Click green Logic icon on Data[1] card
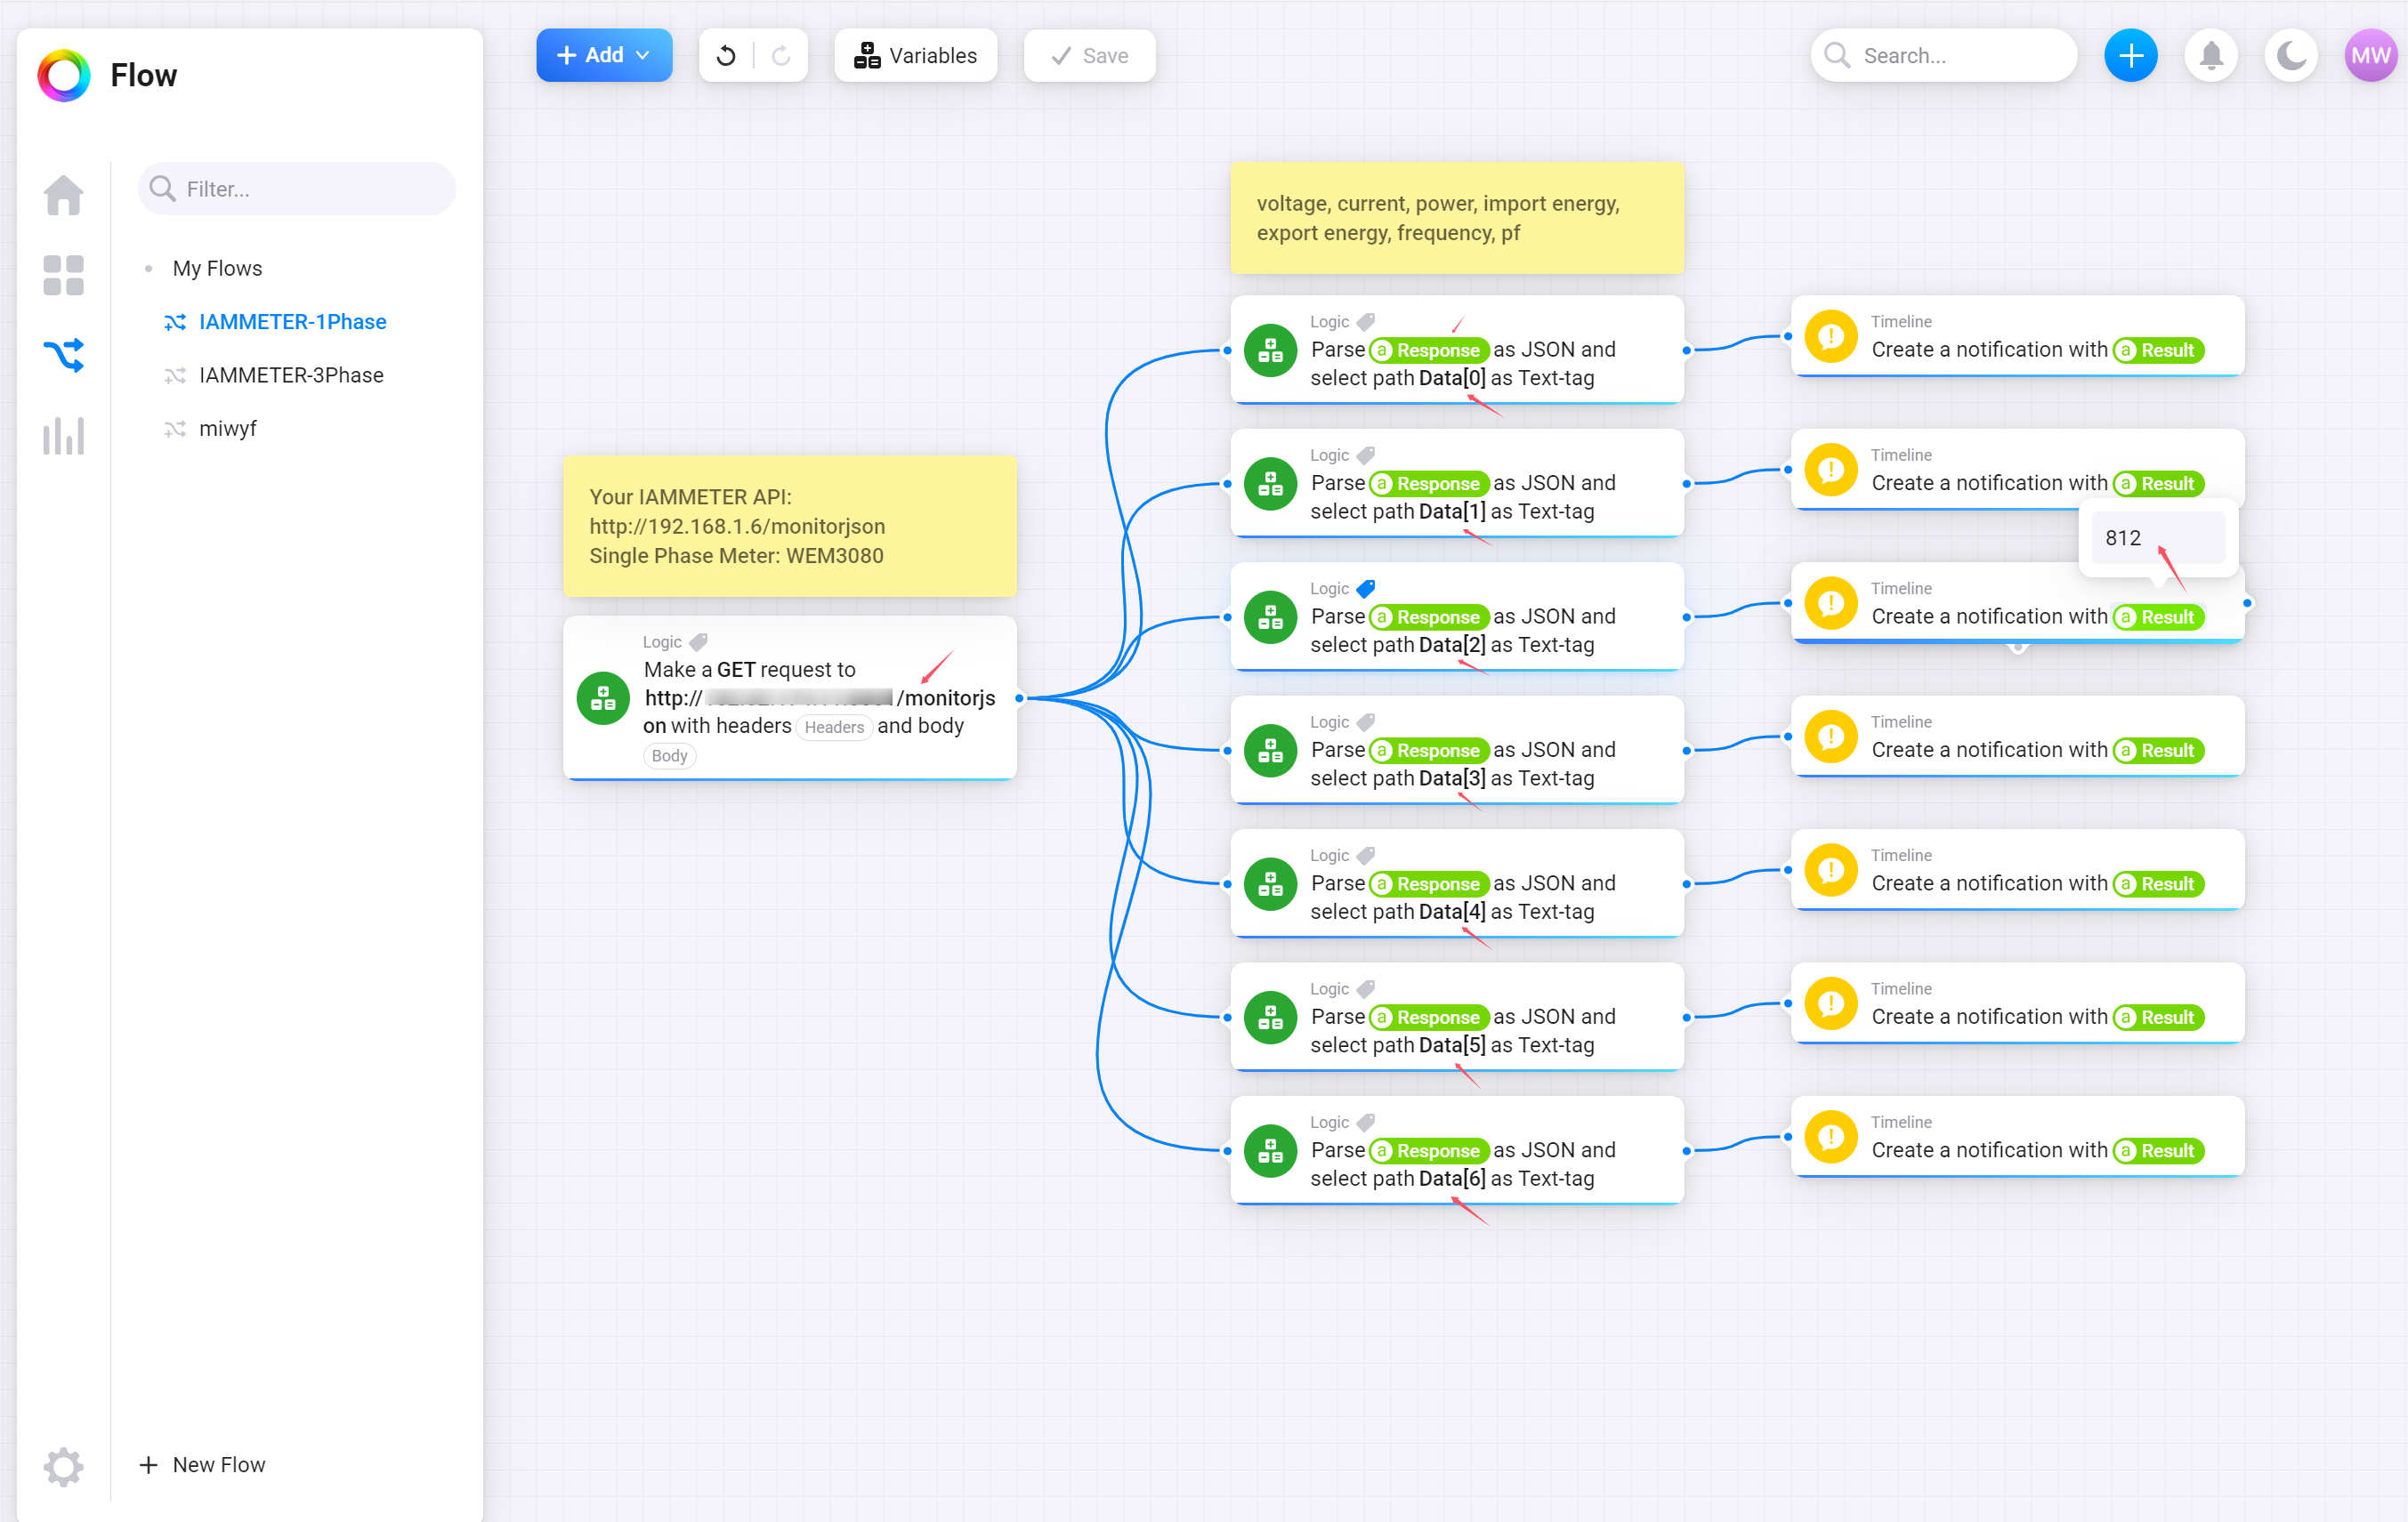Viewport: 2408px width, 1522px height. [x=1270, y=484]
